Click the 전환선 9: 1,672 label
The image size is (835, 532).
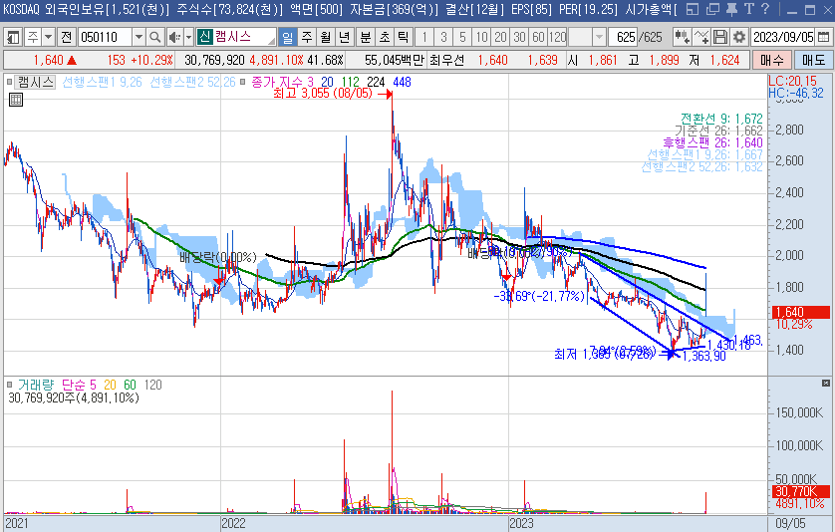tap(721, 119)
